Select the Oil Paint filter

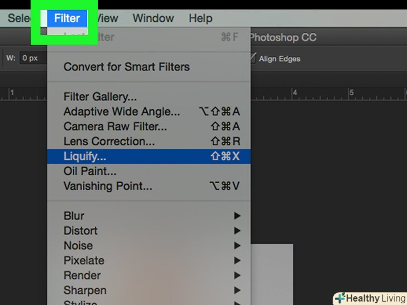90,171
